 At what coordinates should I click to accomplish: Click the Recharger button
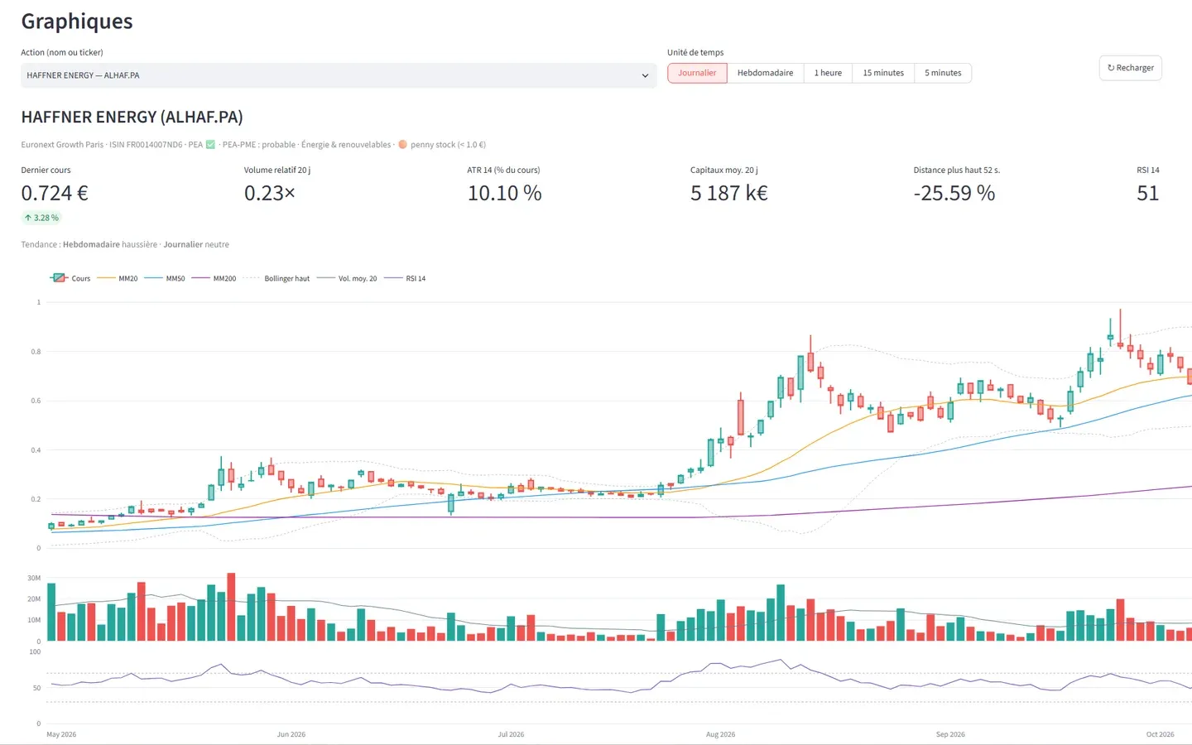point(1131,68)
